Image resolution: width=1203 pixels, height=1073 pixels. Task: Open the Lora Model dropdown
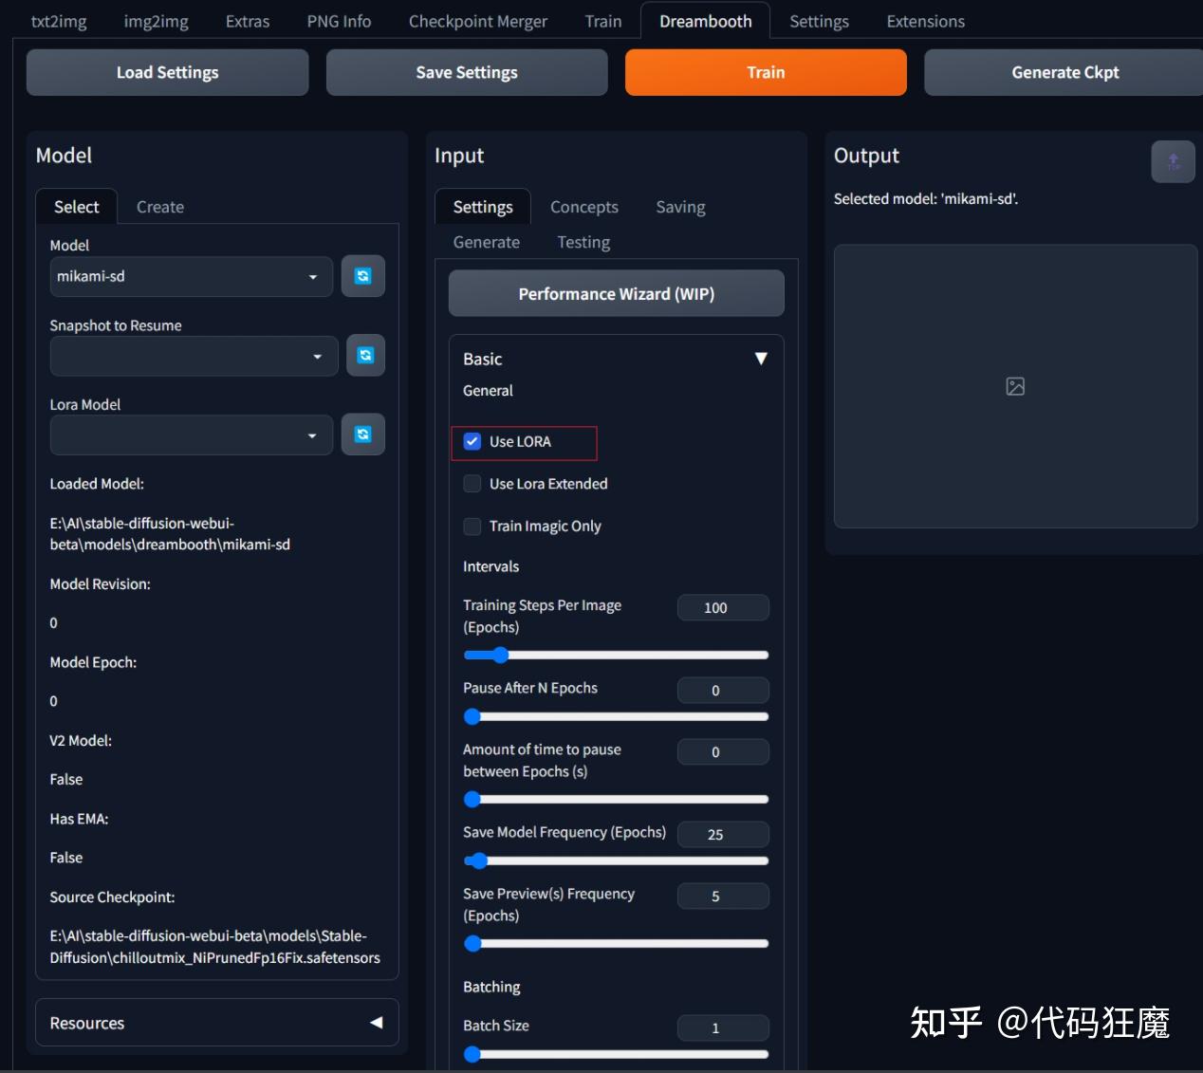click(x=191, y=435)
